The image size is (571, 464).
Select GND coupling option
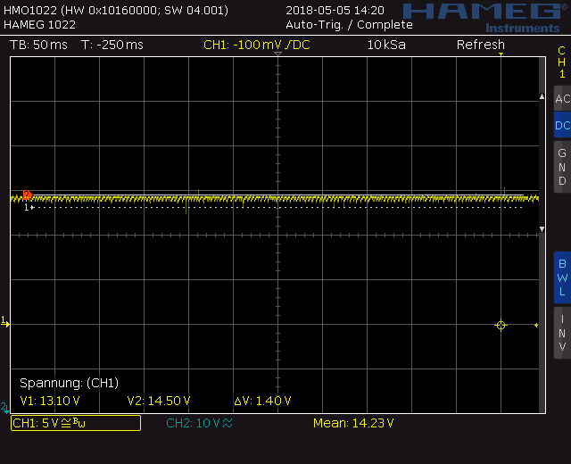[561, 167]
